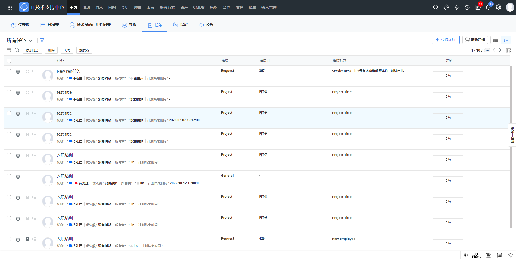
Task: Click the global search magnifier icon
Action: point(436,7)
